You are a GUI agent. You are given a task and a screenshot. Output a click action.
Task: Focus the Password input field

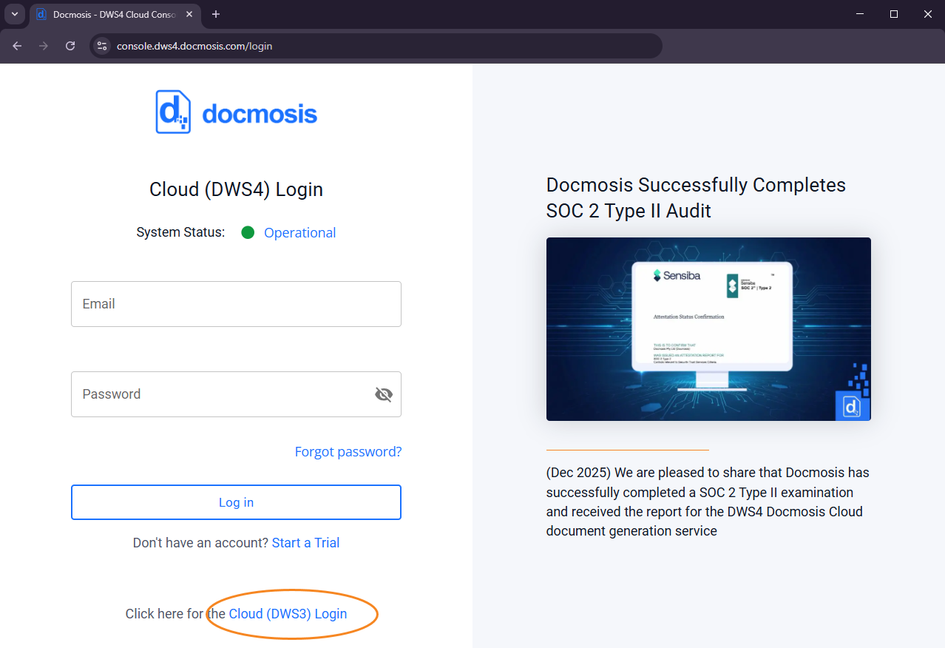click(236, 394)
